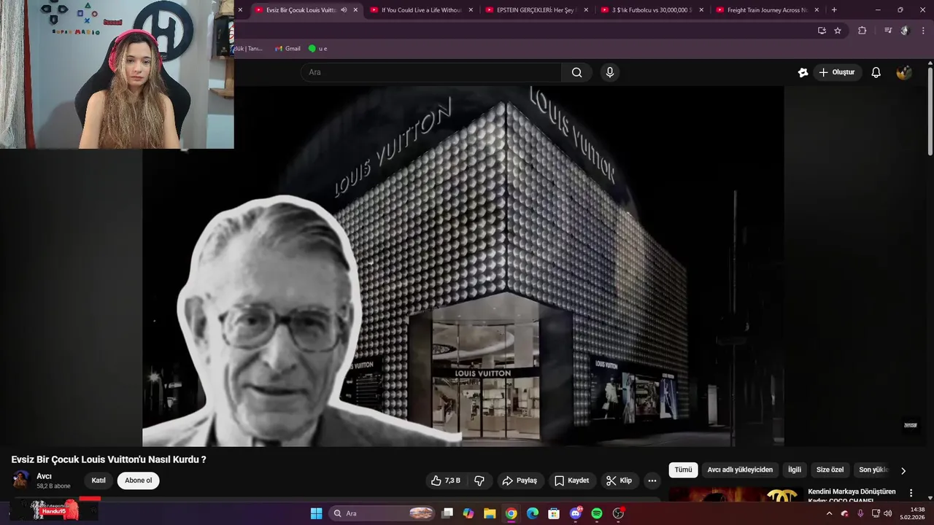Click Windows taskbar search box

click(383, 513)
